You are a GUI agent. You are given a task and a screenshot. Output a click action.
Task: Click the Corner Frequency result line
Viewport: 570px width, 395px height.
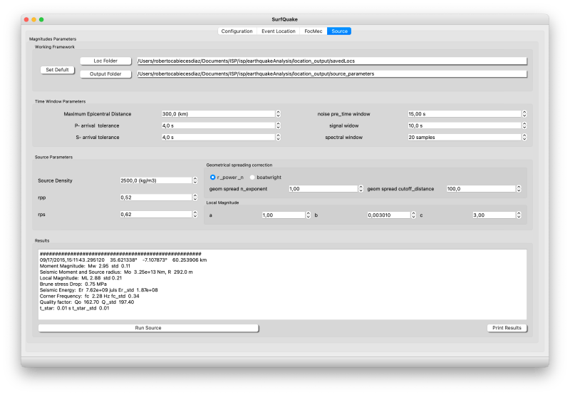(90, 296)
